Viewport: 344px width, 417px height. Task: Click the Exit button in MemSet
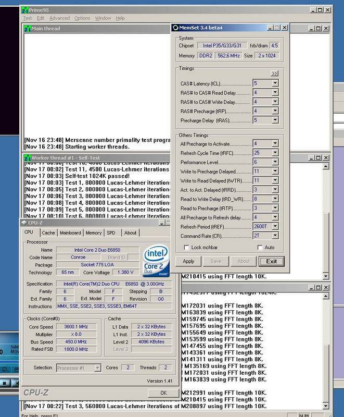click(271, 261)
